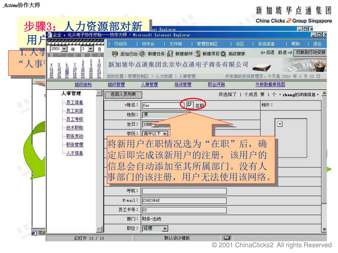Screen dimensions: 338x253
Task: Open the 员工信息 link
Action: [x=75, y=102]
